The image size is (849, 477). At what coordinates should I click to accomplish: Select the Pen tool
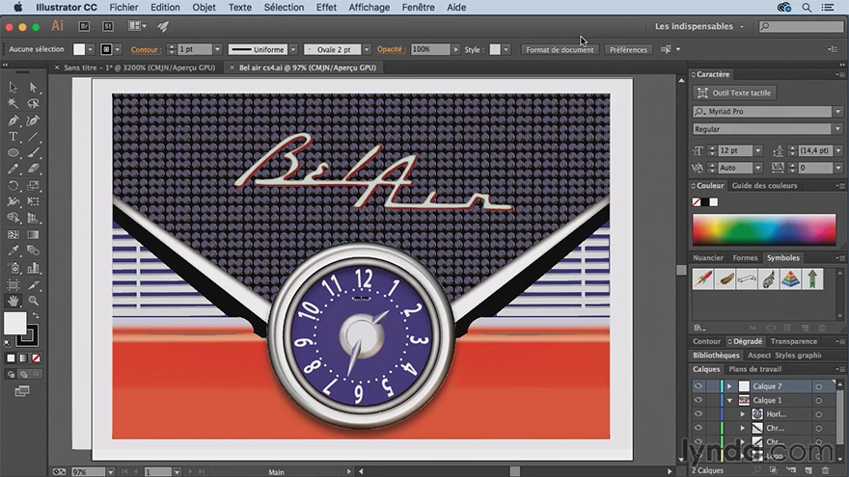click(13, 120)
